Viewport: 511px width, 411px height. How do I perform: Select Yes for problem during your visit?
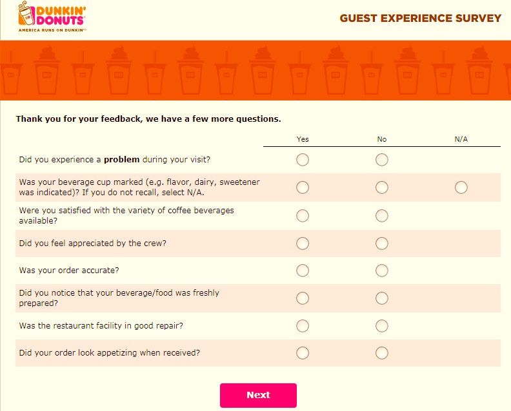point(303,160)
